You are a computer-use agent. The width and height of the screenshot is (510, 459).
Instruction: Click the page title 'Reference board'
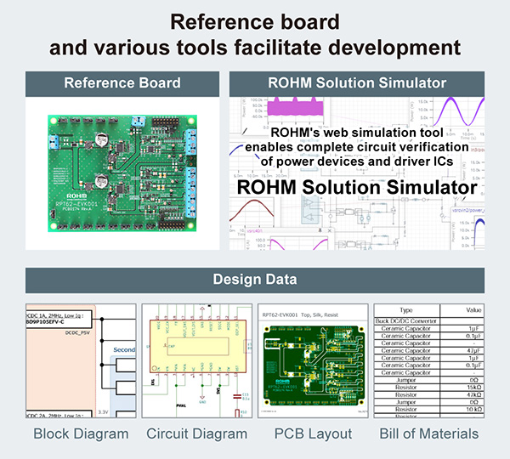pos(255,22)
